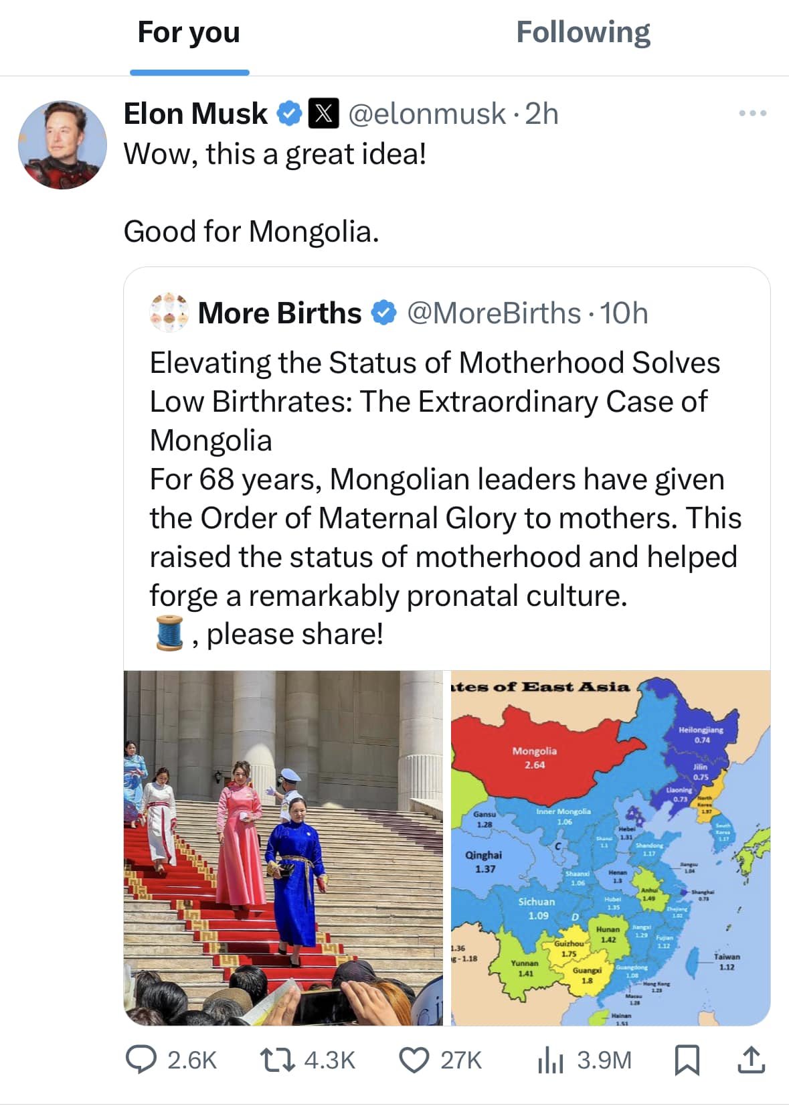
Task: Click the X affiliation badge
Action: (x=323, y=114)
